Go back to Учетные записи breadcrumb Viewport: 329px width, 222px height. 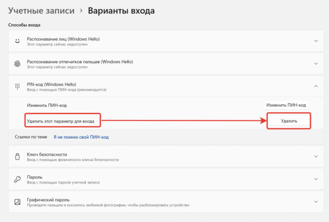click(41, 11)
